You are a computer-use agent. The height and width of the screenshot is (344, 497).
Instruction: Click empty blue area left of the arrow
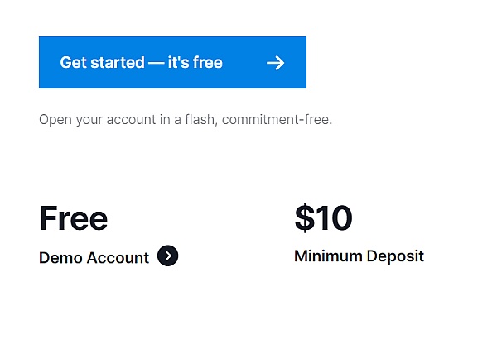tap(244, 63)
